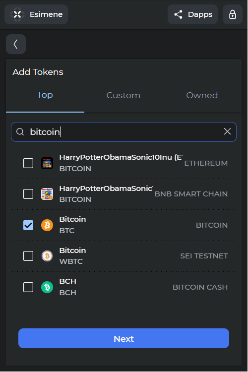Viewport: 248px width, 372px height.
Task: Check the BCH Bitcoin Cash checkbox
Action: tap(28, 287)
